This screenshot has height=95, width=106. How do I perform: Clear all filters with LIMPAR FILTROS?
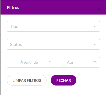pos(27,80)
